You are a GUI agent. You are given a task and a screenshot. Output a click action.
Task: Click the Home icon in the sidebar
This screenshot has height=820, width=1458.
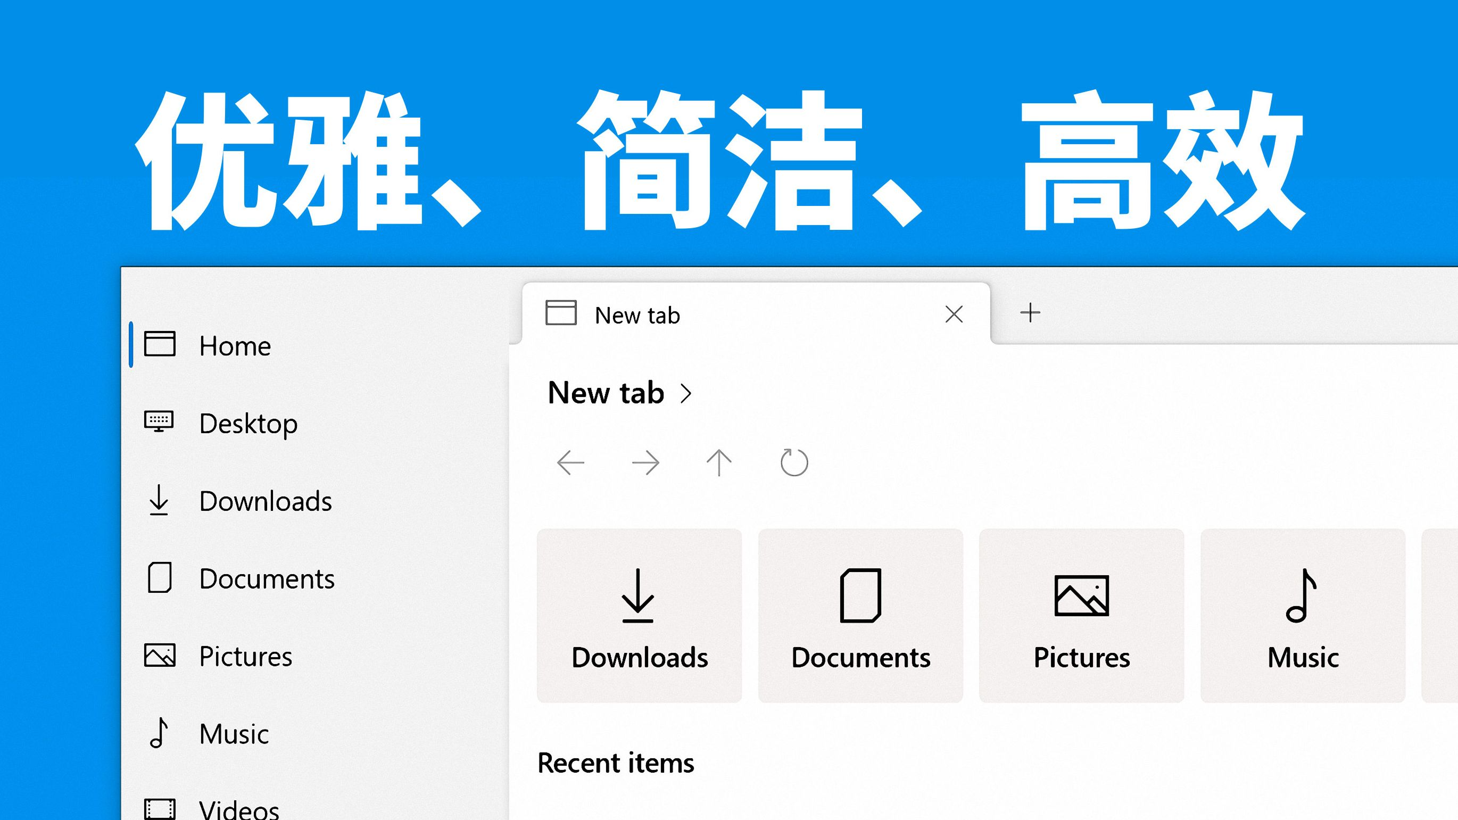click(x=160, y=344)
